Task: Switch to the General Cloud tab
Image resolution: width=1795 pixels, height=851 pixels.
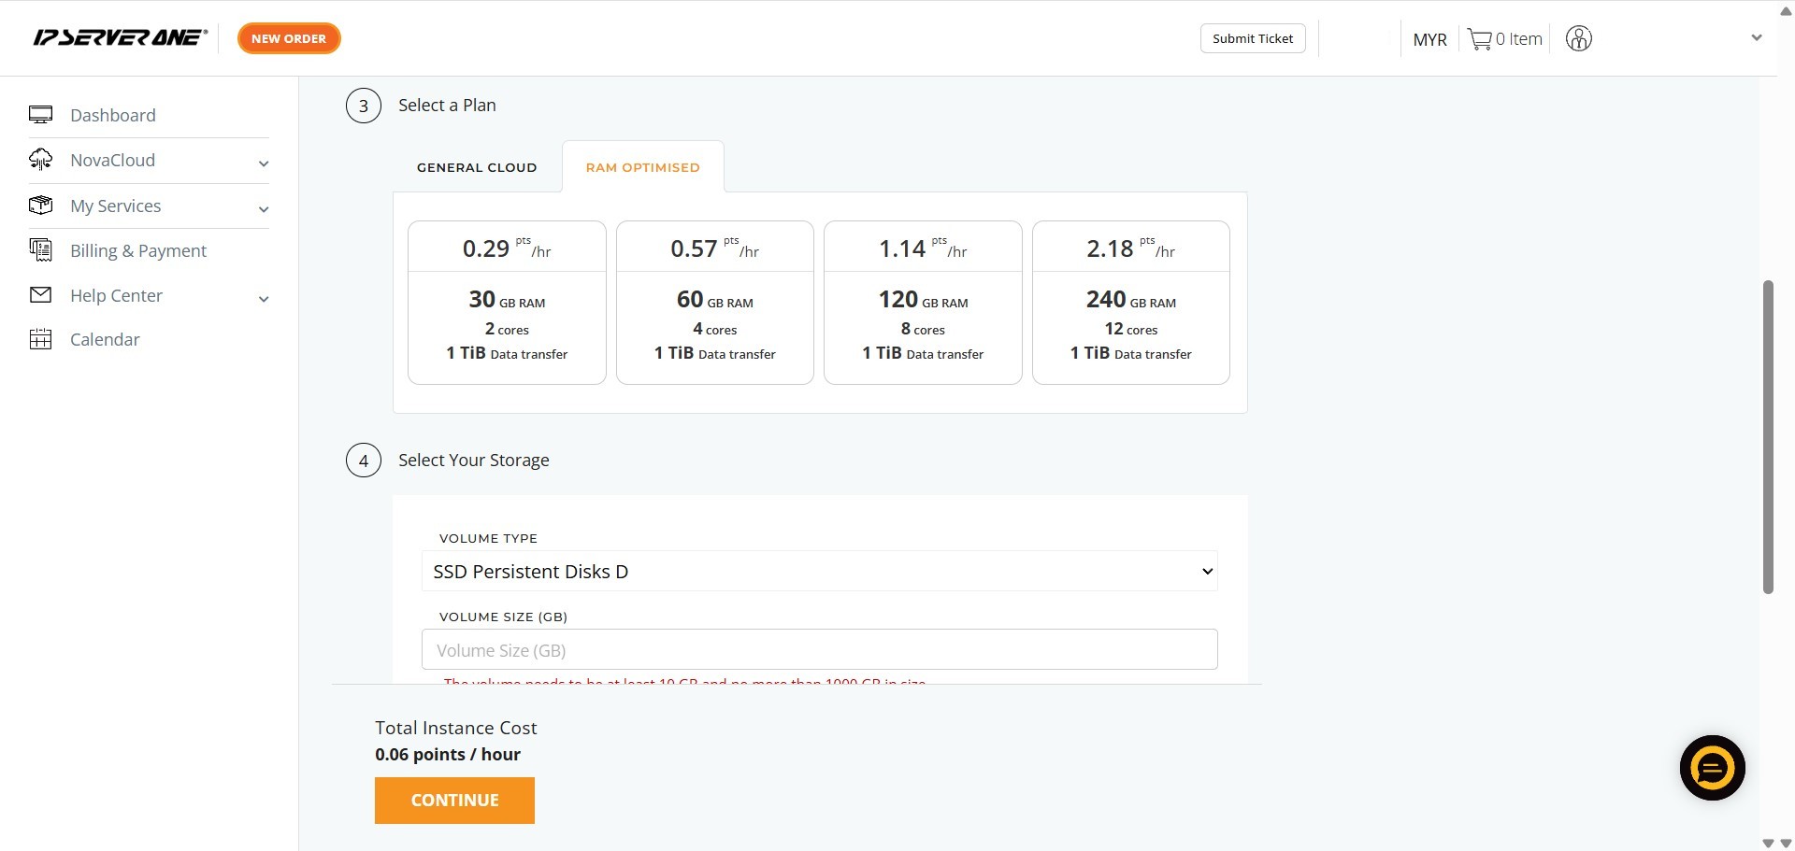Action: pos(477,168)
